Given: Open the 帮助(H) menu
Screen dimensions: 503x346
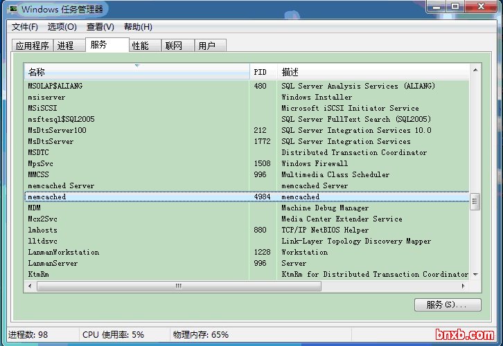Looking at the screenshot, I should click(138, 27).
